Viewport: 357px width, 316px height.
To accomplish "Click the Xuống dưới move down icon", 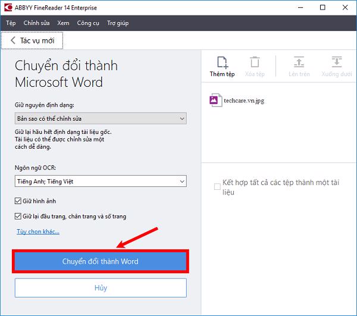I will pyautogui.click(x=337, y=62).
